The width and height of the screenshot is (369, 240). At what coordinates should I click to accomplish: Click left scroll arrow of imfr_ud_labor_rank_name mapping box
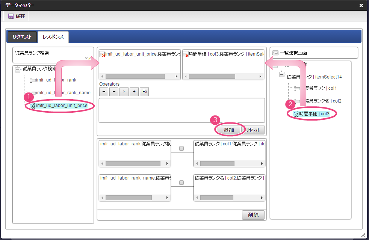102,198
